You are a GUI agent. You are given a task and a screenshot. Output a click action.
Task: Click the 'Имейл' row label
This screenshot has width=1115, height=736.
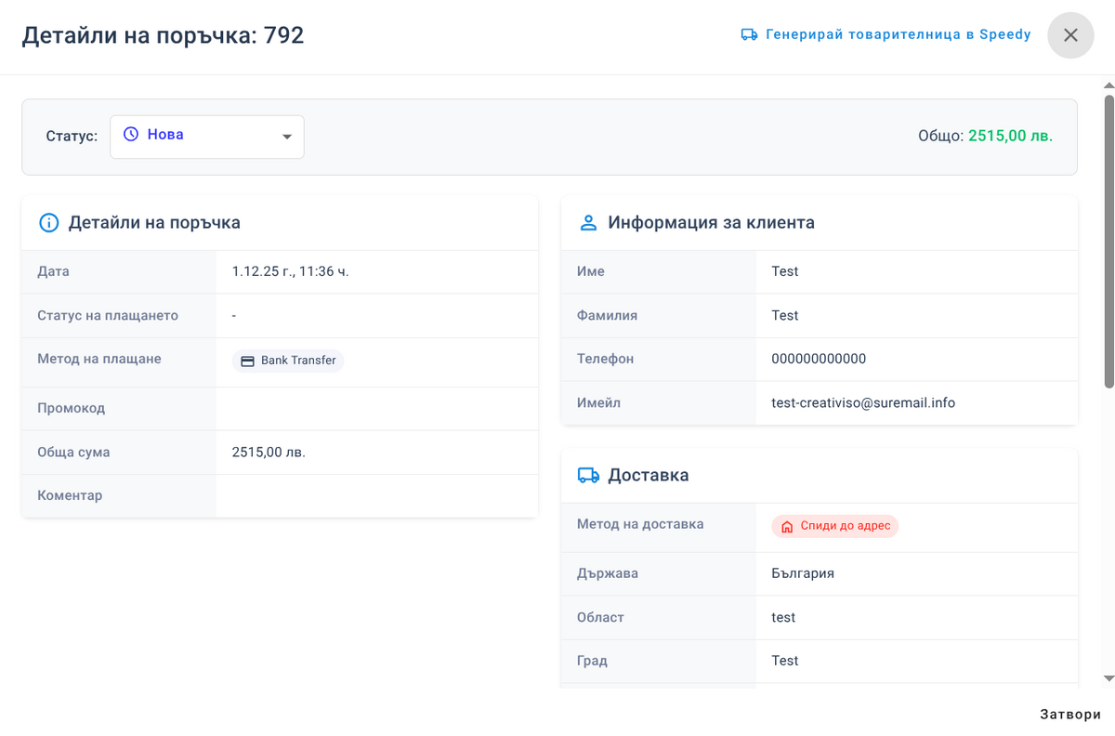(598, 403)
